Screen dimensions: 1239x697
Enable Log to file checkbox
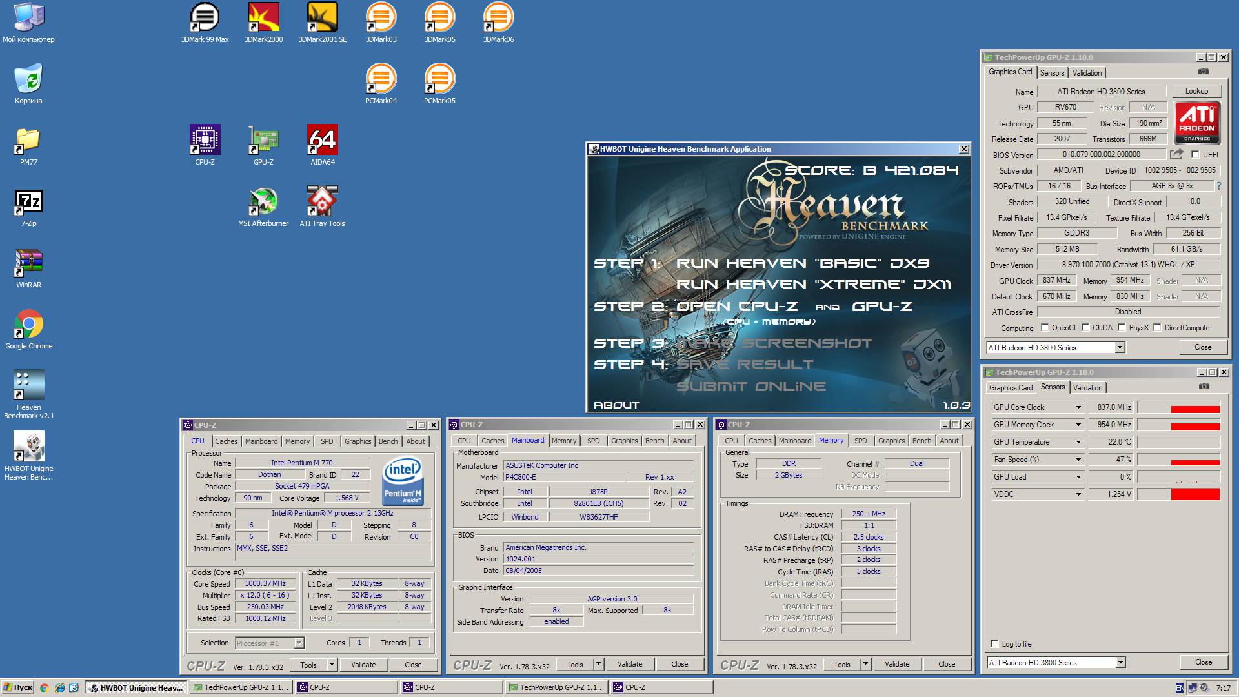994,643
